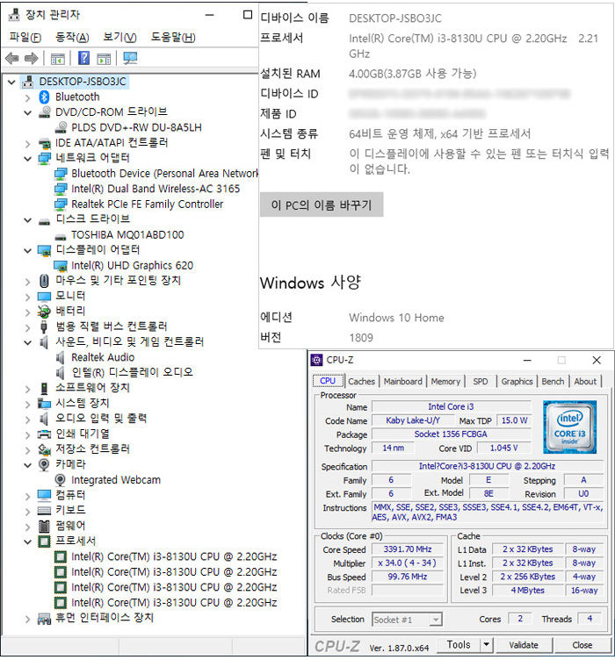Viewport: 615px width, 660px height.
Task: Click the 이 PC의 이름 바꾸기 button
Action: click(322, 205)
